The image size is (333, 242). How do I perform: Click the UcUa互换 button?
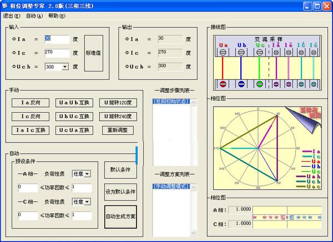[x=74, y=130]
